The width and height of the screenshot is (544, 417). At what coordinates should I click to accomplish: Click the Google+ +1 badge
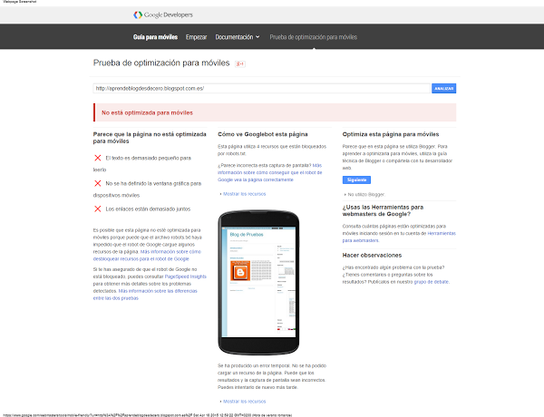point(240,63)
